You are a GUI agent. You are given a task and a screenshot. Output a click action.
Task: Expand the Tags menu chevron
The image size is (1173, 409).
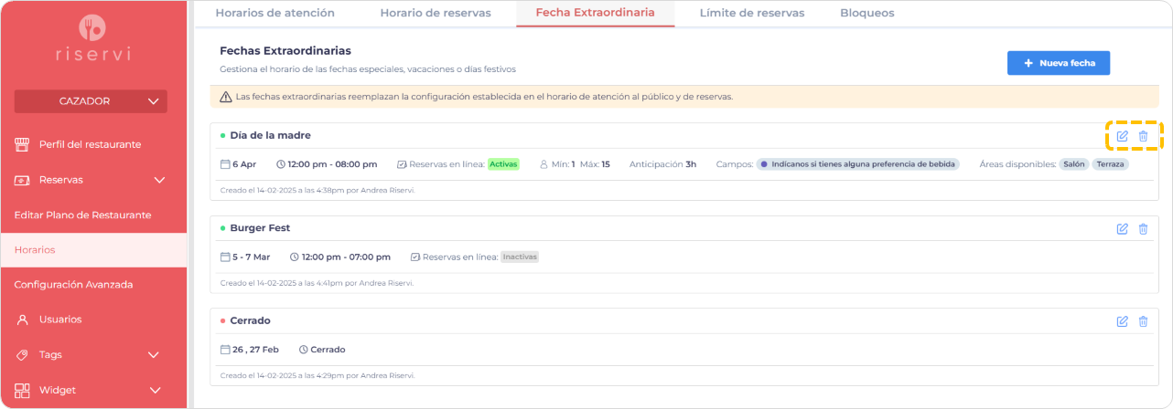tap(153, 355)
